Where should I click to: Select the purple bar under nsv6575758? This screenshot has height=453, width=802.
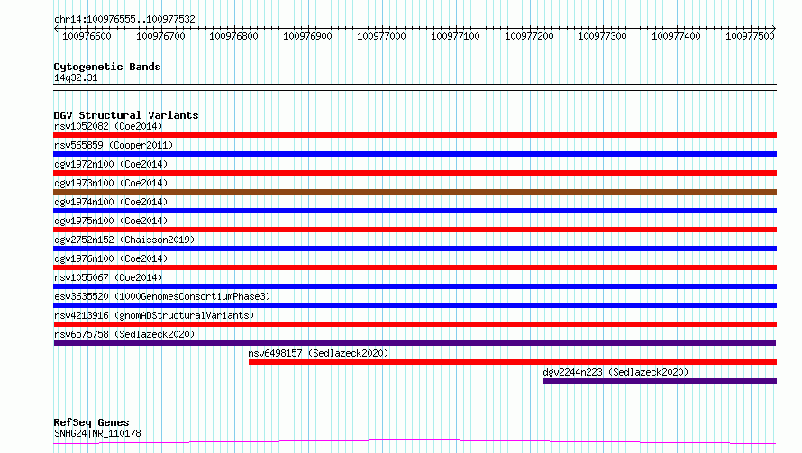415,343
